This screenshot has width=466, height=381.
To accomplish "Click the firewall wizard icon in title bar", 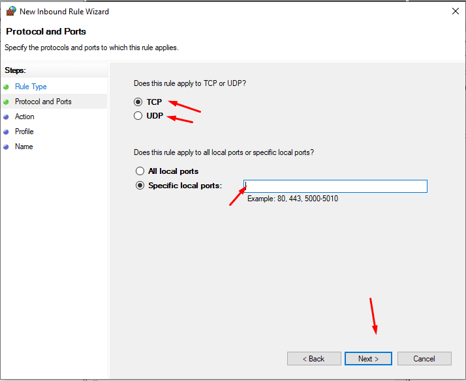I will 11,11.
